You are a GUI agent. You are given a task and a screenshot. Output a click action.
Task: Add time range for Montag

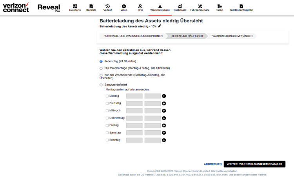pyautogui.click(x=164, y=96)
